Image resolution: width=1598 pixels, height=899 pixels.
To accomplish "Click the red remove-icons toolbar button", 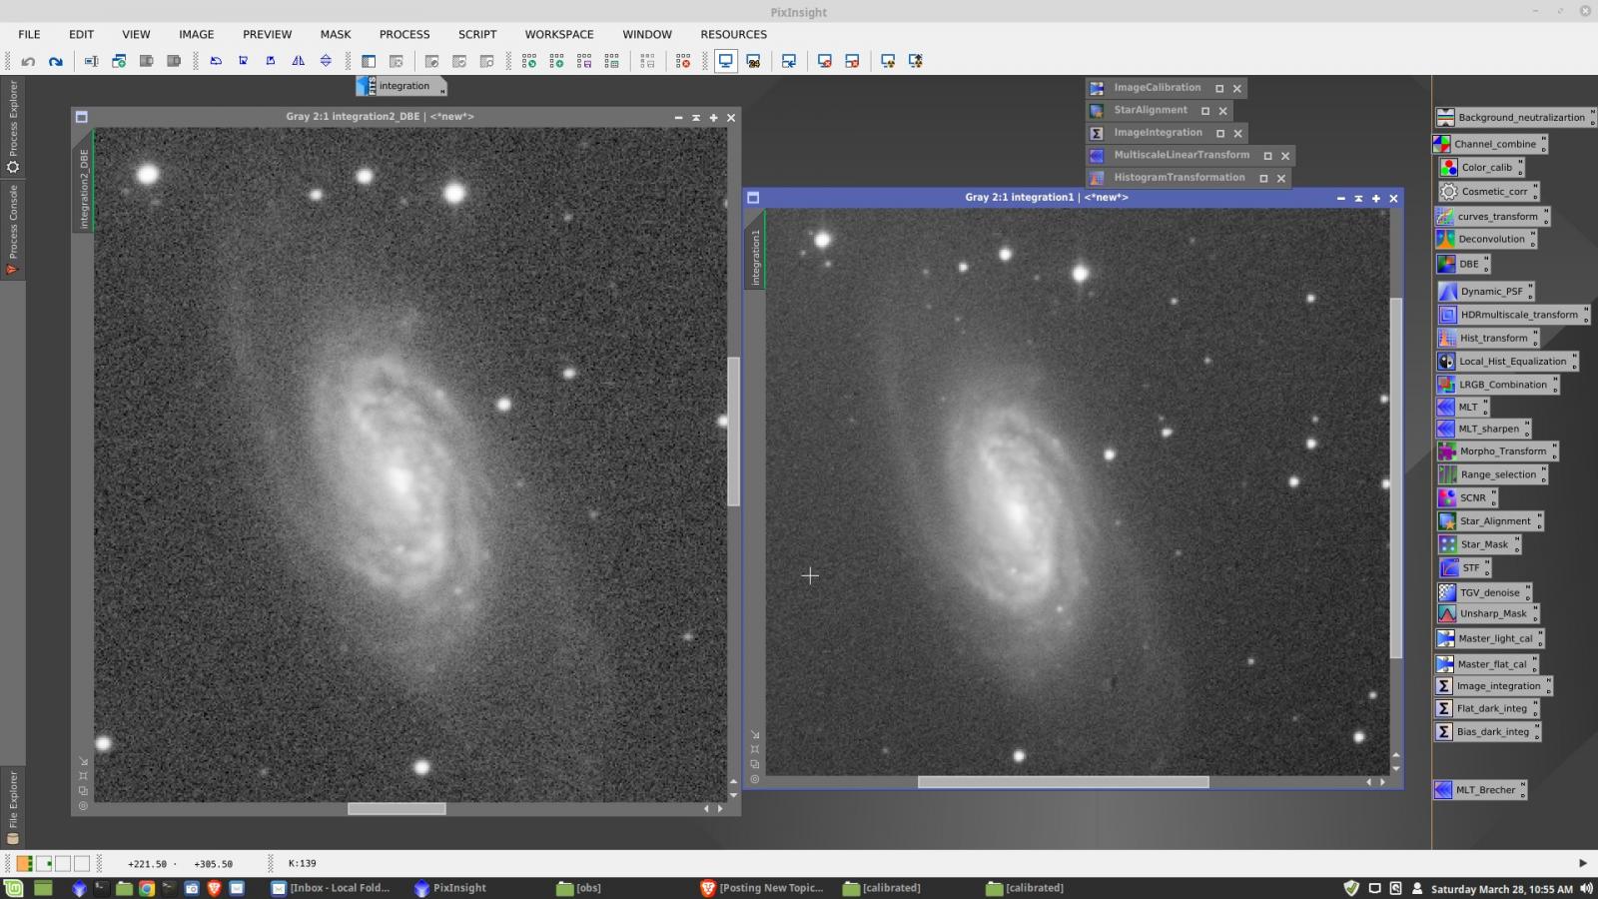I will 683,61.
